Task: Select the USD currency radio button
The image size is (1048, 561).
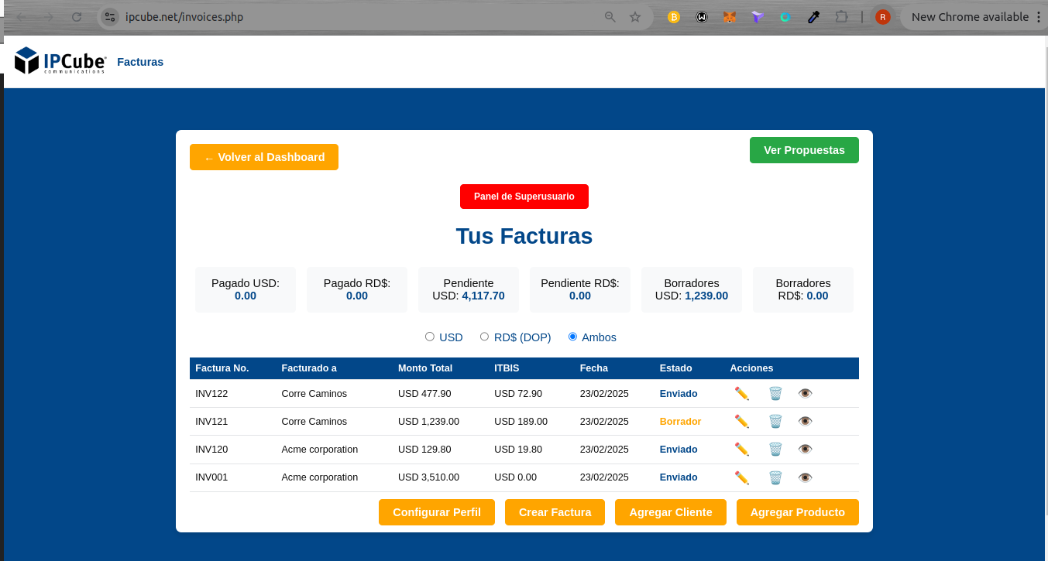Action: pos(430,337)
